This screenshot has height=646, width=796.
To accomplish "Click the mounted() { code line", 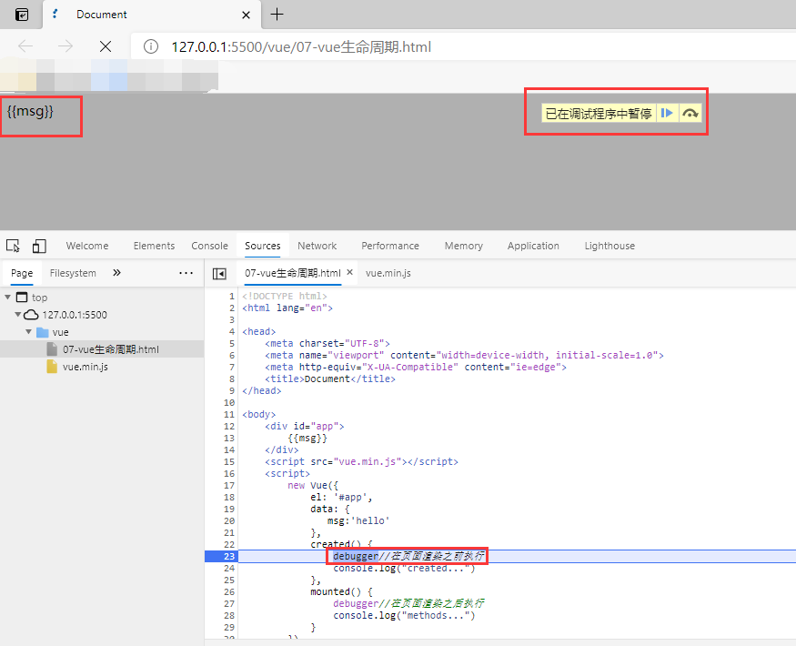I will click(x=342, y=591).
